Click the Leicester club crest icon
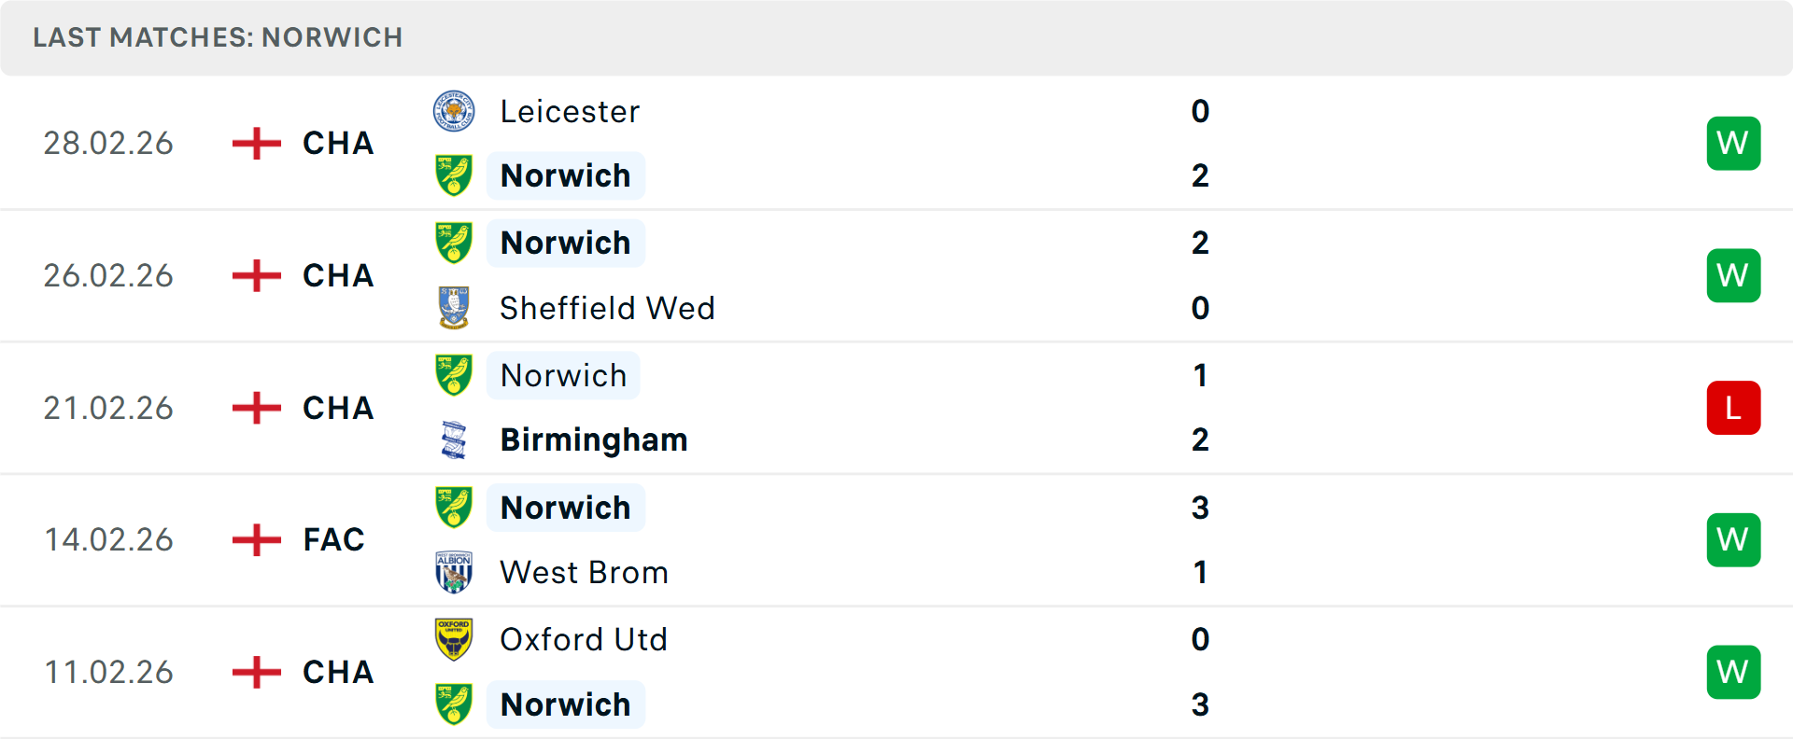The width and height of the screenshot is (1793, 739). 454,112
